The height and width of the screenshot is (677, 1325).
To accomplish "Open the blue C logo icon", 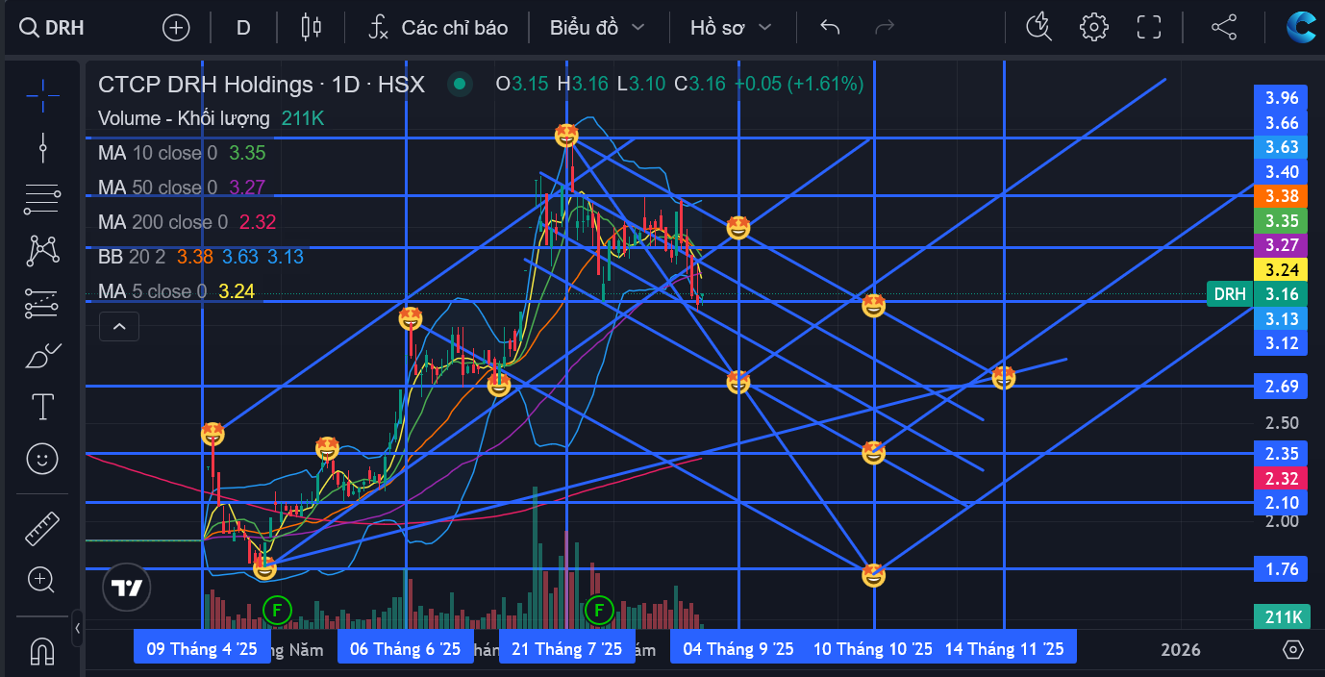I will (x=1304, y=27).
